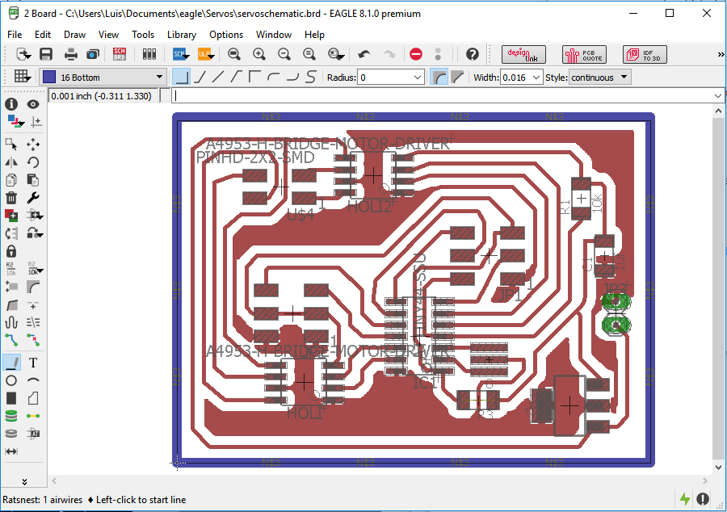
Task: Expand more left-toolbar tools chevron
Action: tap(24, 482)
